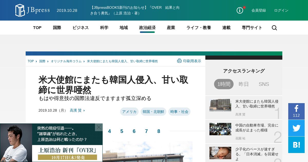The image size is (308, 162).
Task: Open the 国際 navigation menu
Action: pos(57,28)
